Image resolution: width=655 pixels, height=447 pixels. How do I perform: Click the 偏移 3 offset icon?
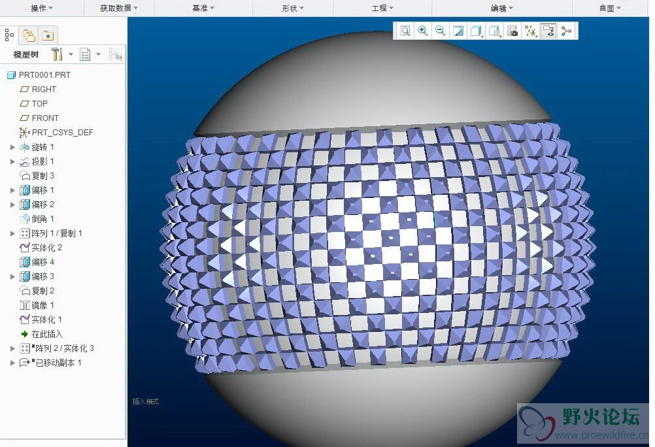pyautogui.click(x=25, y=276)
